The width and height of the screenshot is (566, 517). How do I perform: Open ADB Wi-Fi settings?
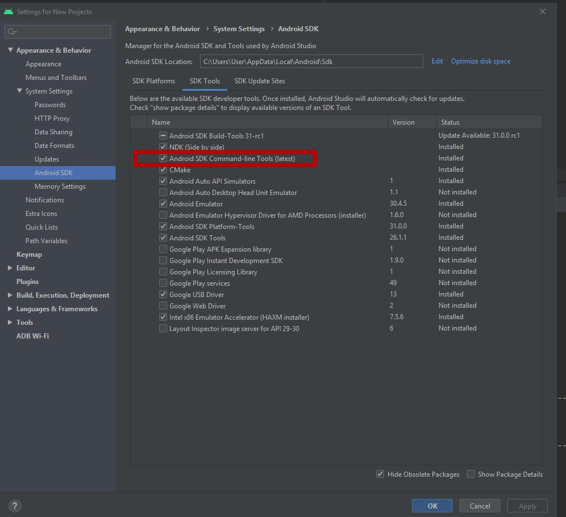[x=32, y=336]
